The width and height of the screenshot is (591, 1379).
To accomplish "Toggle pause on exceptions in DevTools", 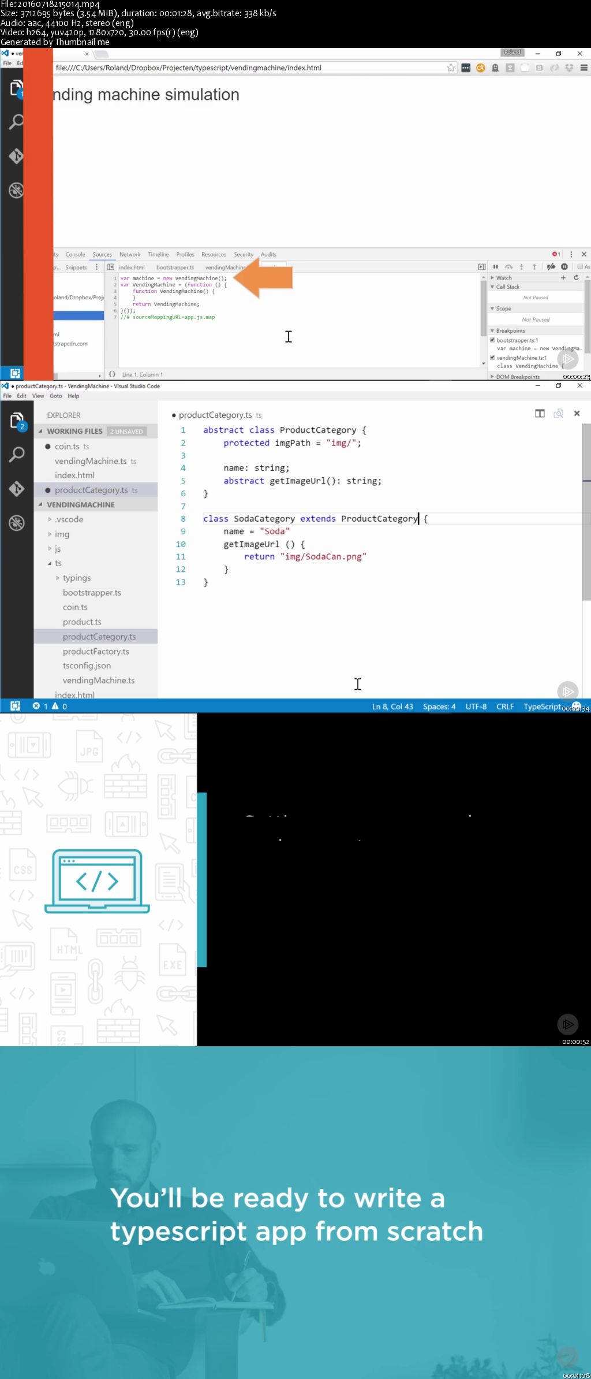I will [x=564, y=267].
